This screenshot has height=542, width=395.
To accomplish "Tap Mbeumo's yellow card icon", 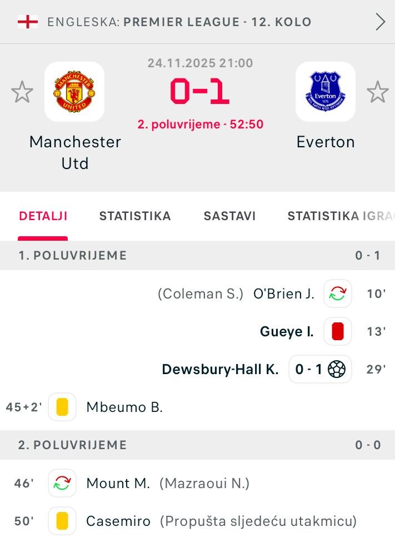I will pyautogui.click(x=62, y=407).
